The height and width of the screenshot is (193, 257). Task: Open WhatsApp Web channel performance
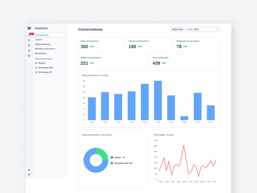tap(46, 68)
